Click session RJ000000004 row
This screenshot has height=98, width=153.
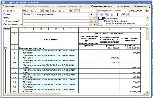point(48,61)
